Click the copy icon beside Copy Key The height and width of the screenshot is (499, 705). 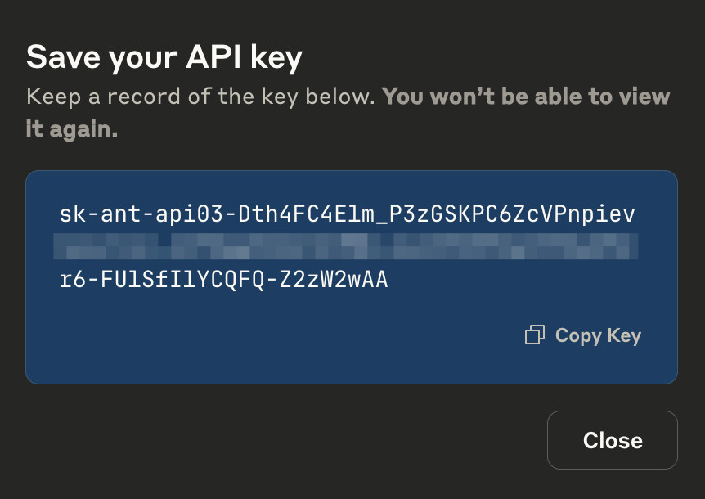click(x=534, y=335)
